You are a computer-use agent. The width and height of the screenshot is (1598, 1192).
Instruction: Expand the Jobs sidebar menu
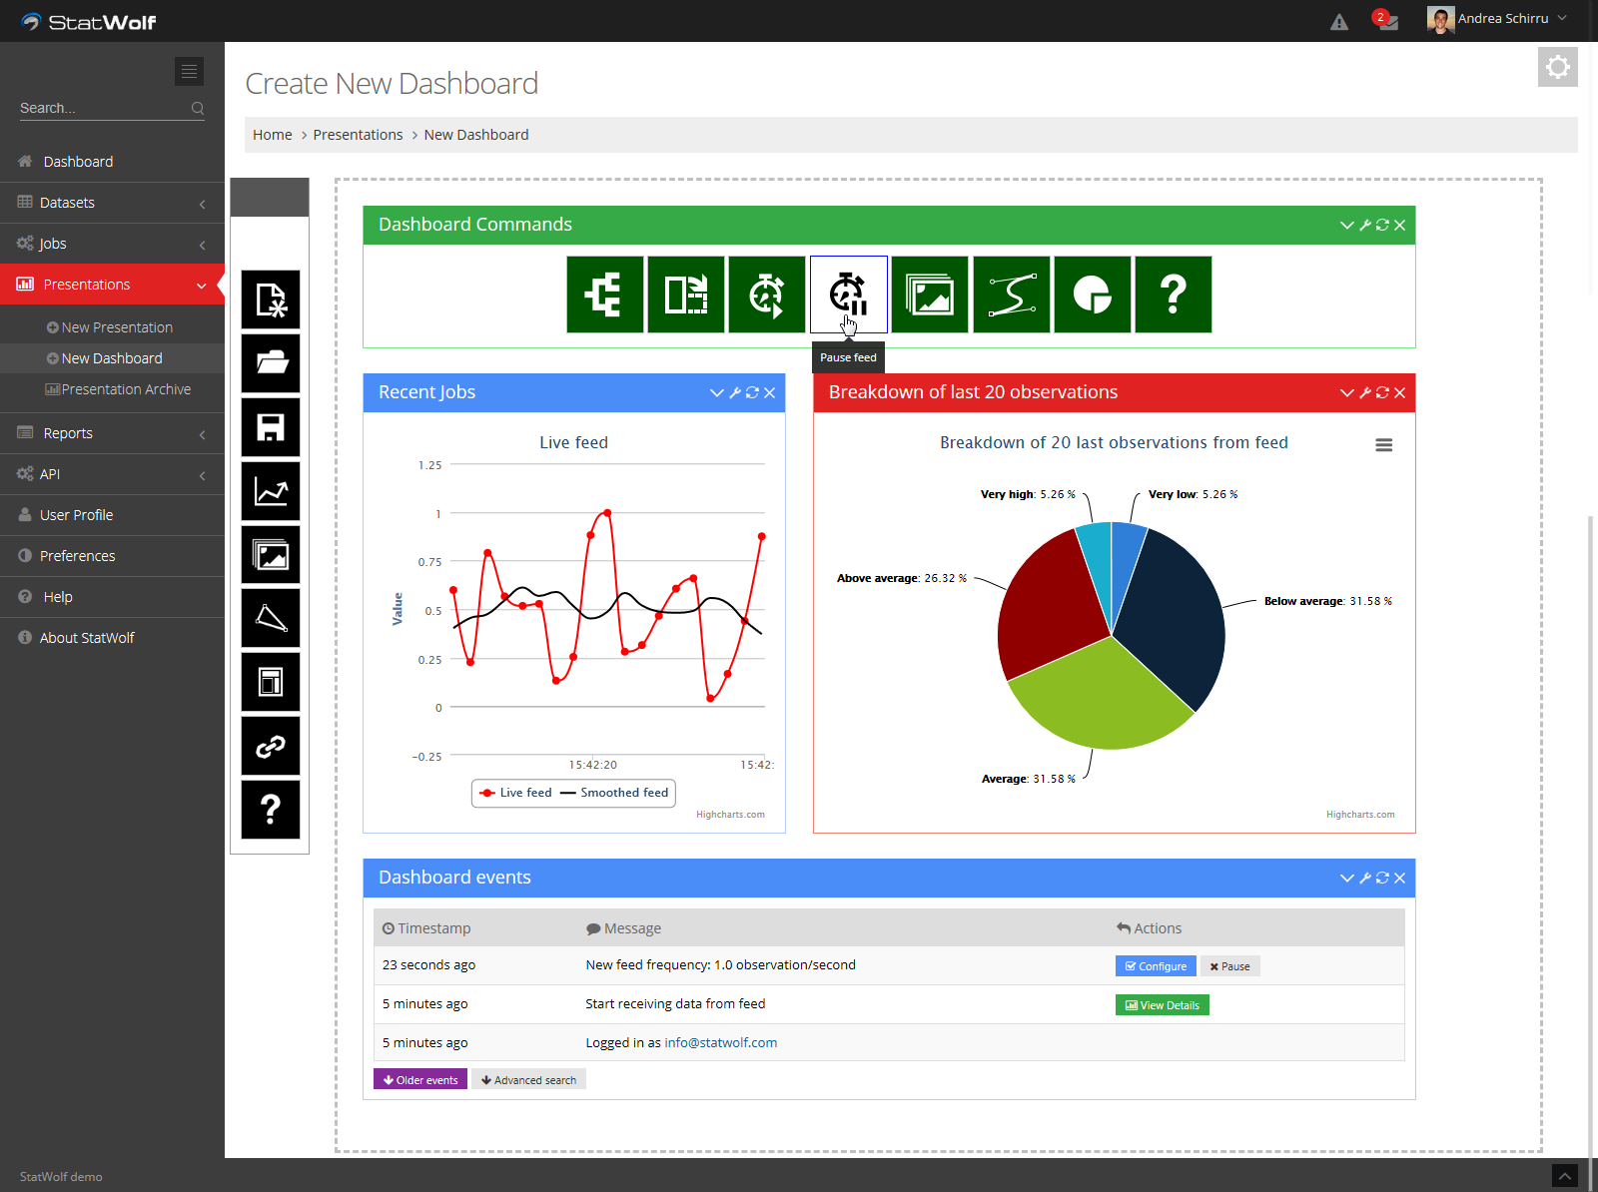coord(112,244)
